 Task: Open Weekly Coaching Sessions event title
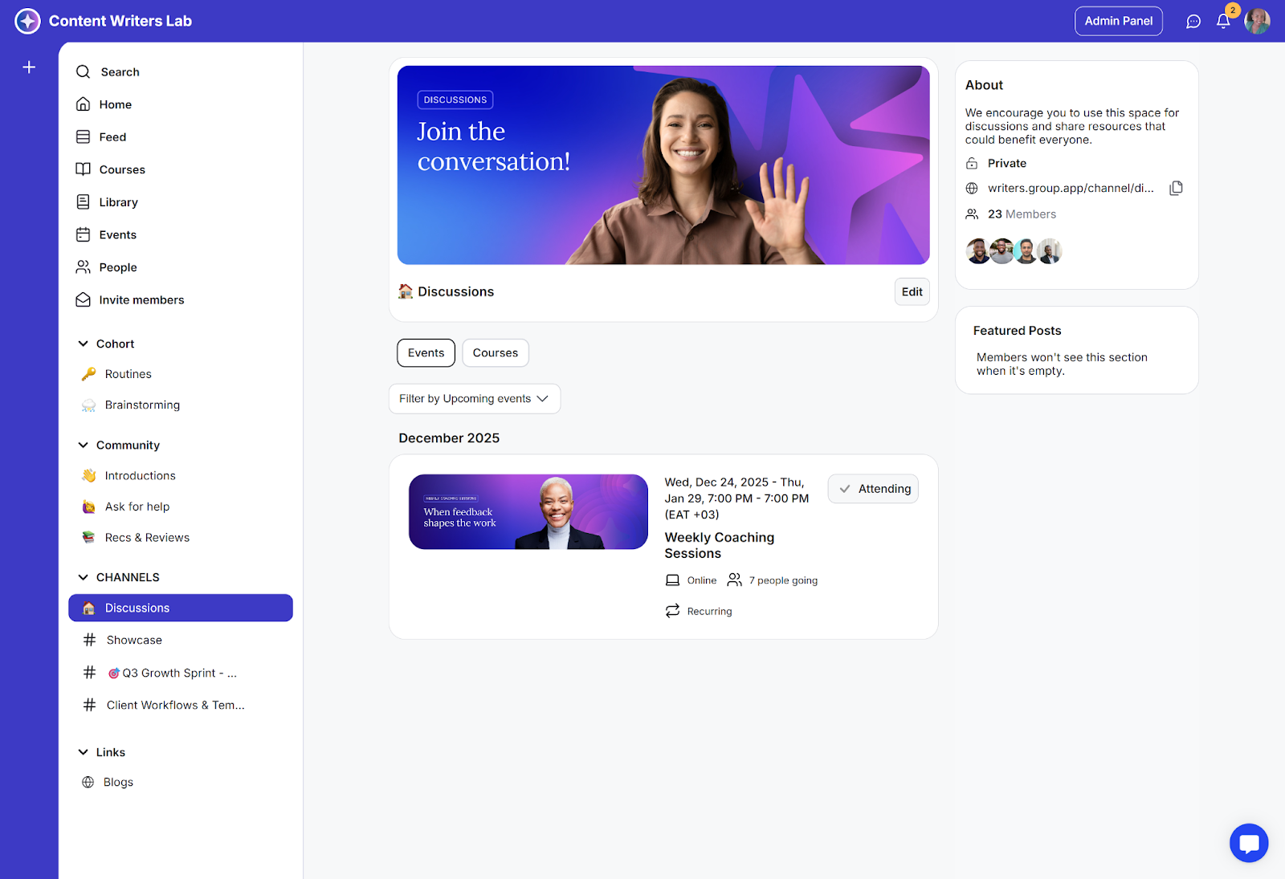(720, 546)
